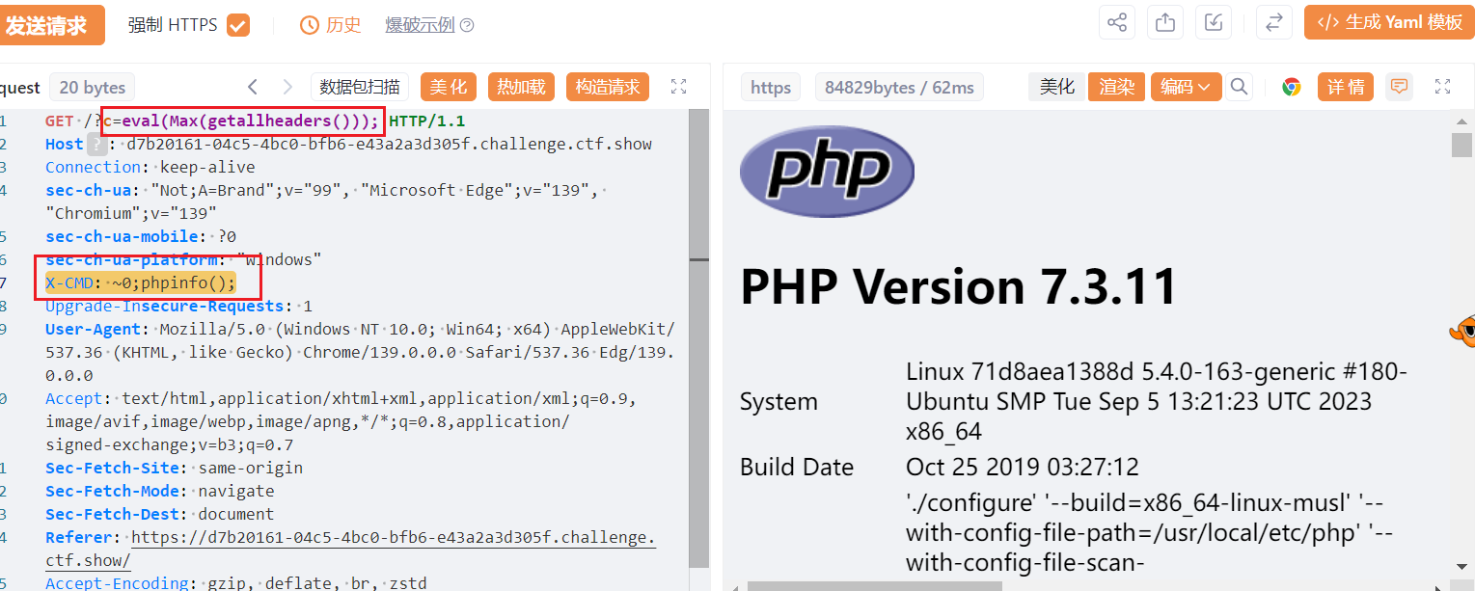1475x591 pixels.
Task: Expand the request panel to fullscreen
Action: (x=678, y=87)
